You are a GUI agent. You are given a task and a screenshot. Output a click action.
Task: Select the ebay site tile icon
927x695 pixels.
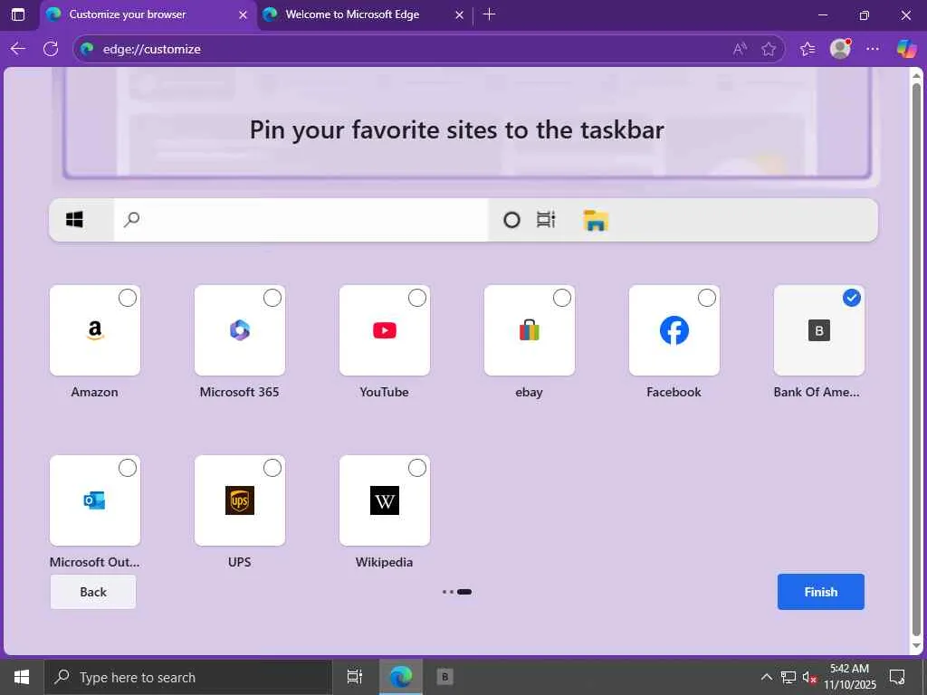pyautogui.click(x=529, y=329)
